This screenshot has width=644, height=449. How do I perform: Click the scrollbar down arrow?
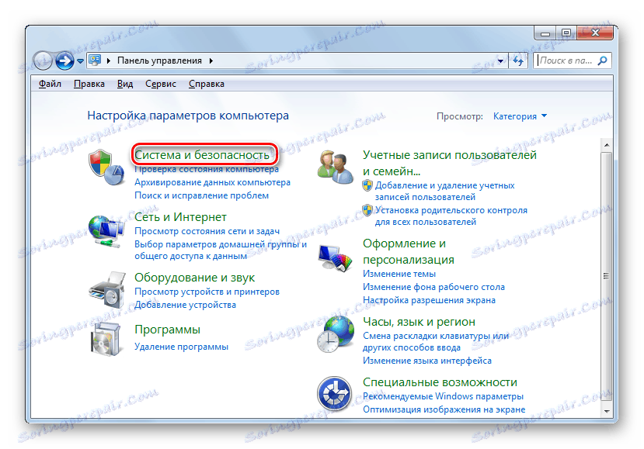[606, 411]
